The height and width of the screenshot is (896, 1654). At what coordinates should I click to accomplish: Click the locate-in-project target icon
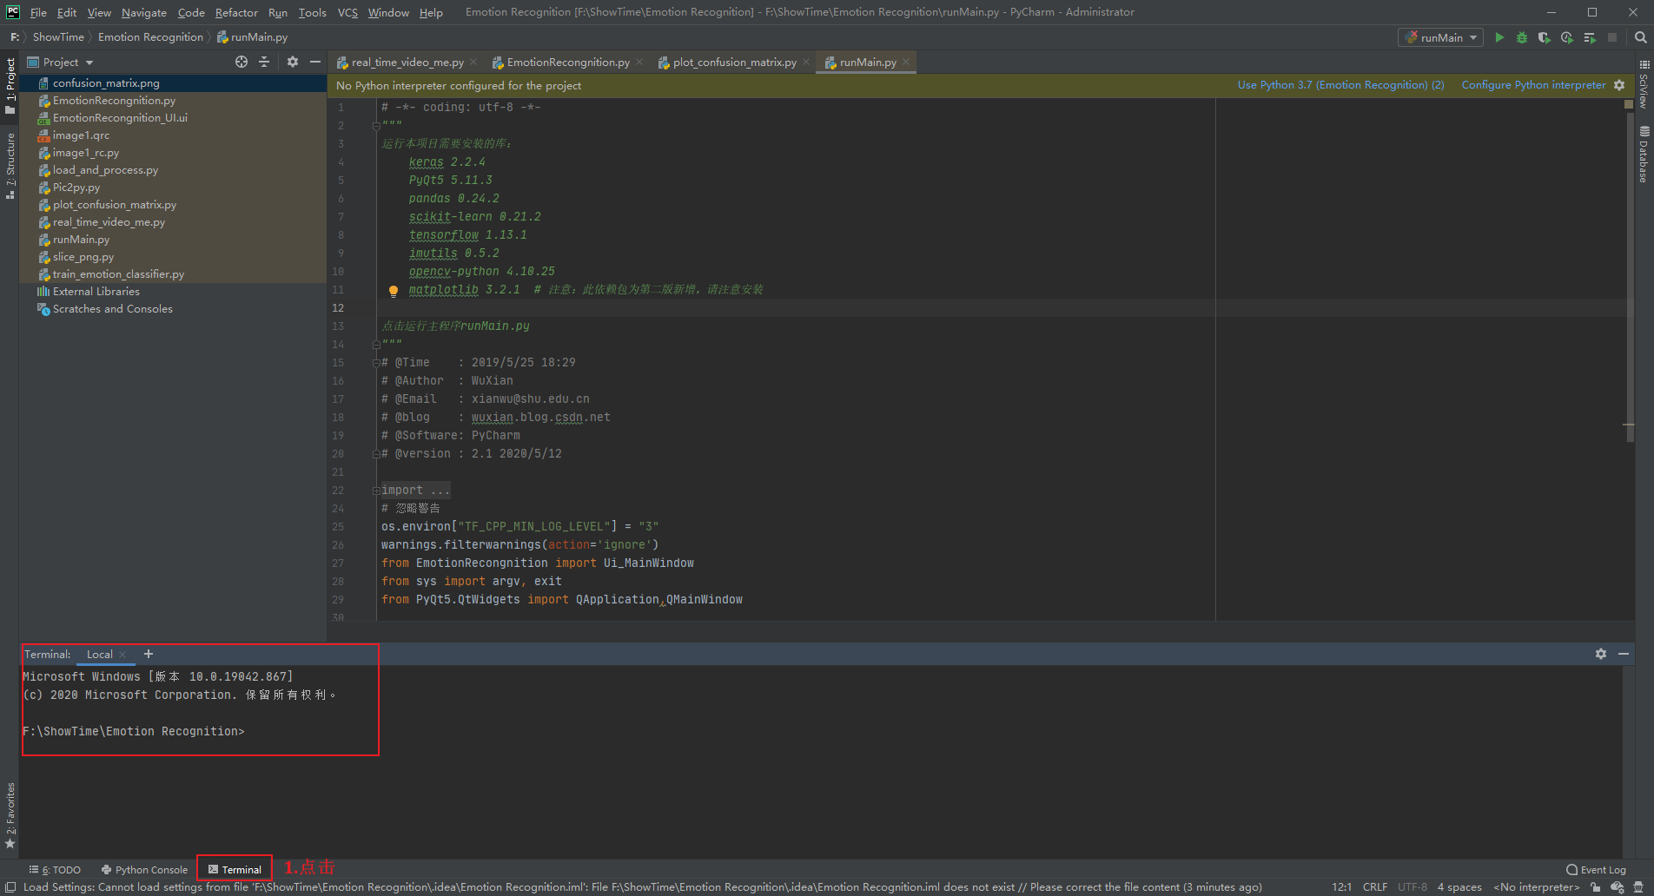(x=241, y=62)
